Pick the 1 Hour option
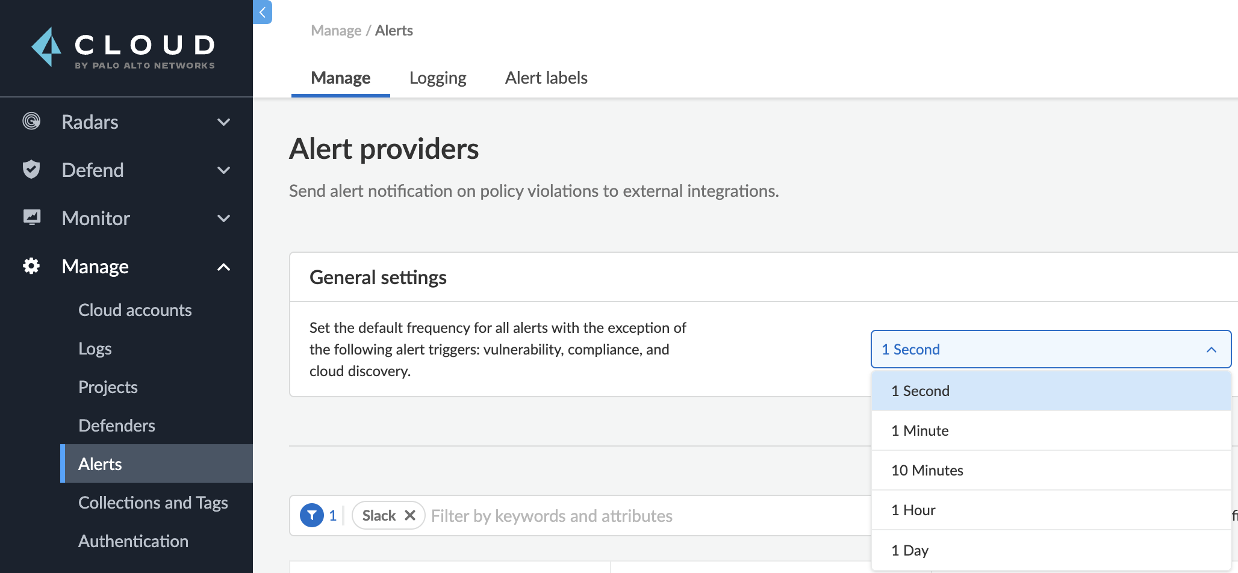The image size is (1238, 573). (1051, 510)
